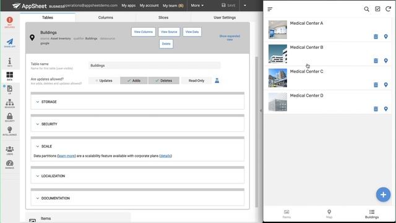Click the Table name input field

click(x=154, y=66)
